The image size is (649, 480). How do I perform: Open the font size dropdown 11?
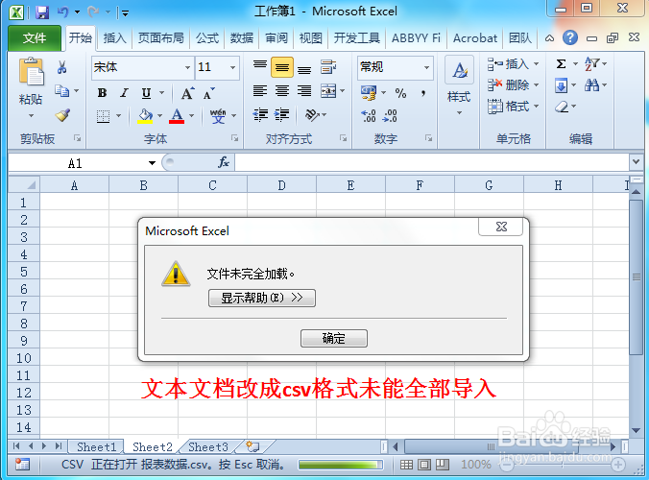pyautogui.click(x=232, y=67)
